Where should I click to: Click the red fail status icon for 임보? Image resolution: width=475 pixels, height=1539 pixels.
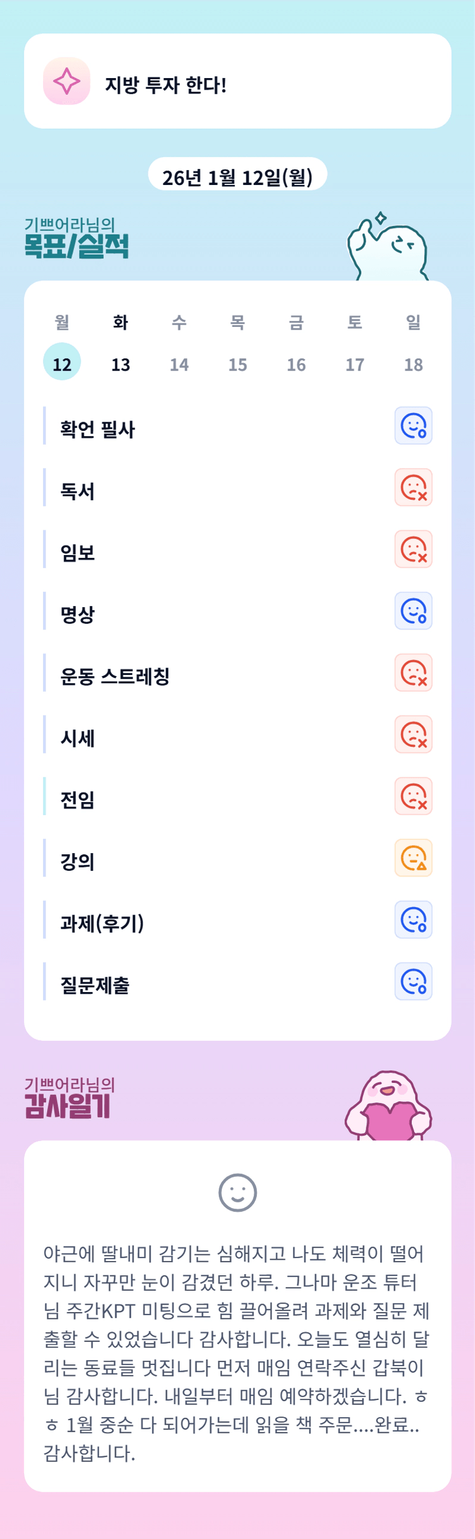pyautogui.click(x=413, y=549)
